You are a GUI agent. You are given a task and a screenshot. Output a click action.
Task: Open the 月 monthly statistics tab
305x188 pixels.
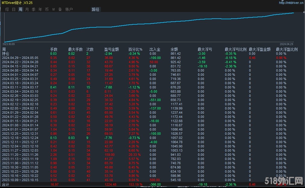pos(27,9)
